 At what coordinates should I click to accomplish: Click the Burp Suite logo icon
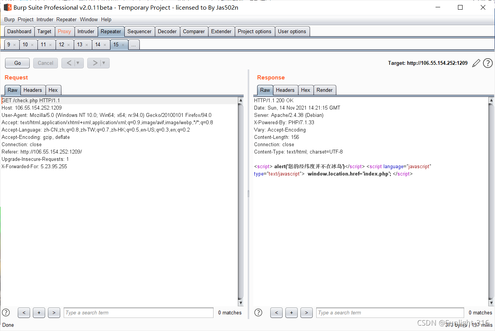coord(8,7)
